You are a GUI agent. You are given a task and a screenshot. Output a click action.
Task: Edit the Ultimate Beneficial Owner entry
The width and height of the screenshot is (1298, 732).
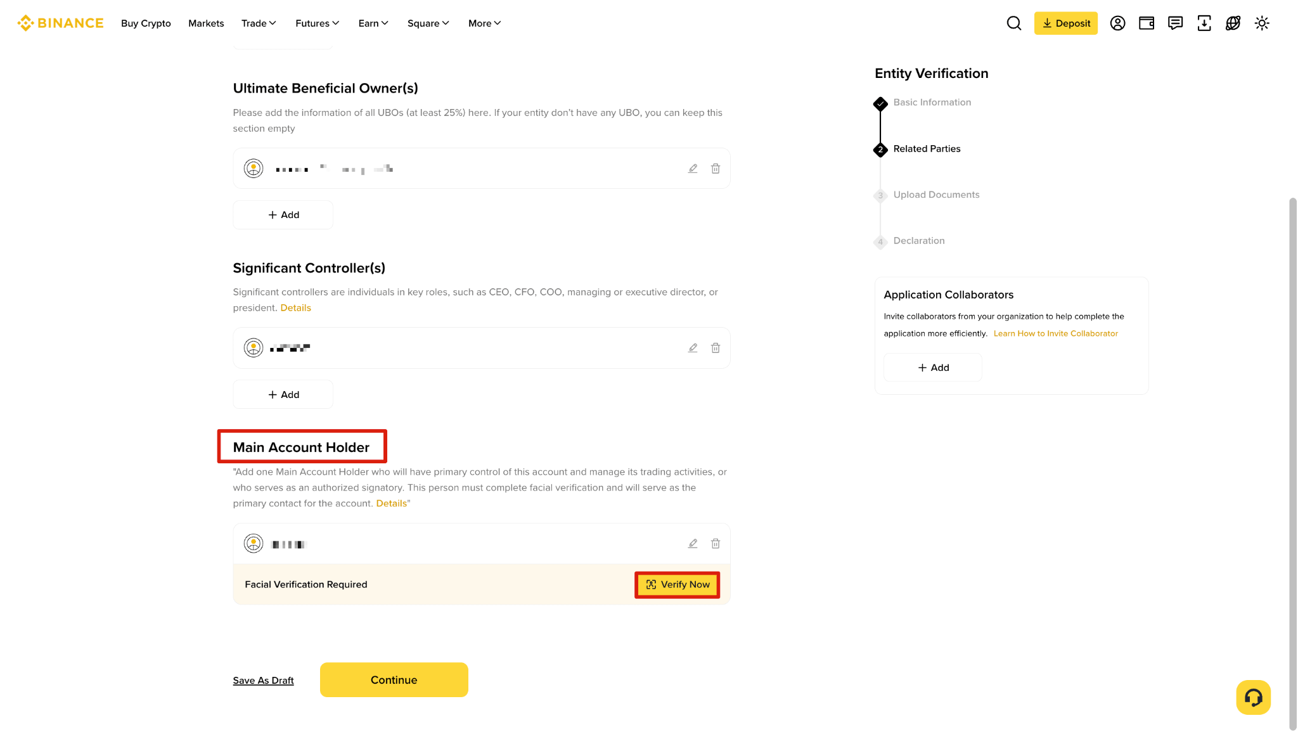(x=693, y=169)
